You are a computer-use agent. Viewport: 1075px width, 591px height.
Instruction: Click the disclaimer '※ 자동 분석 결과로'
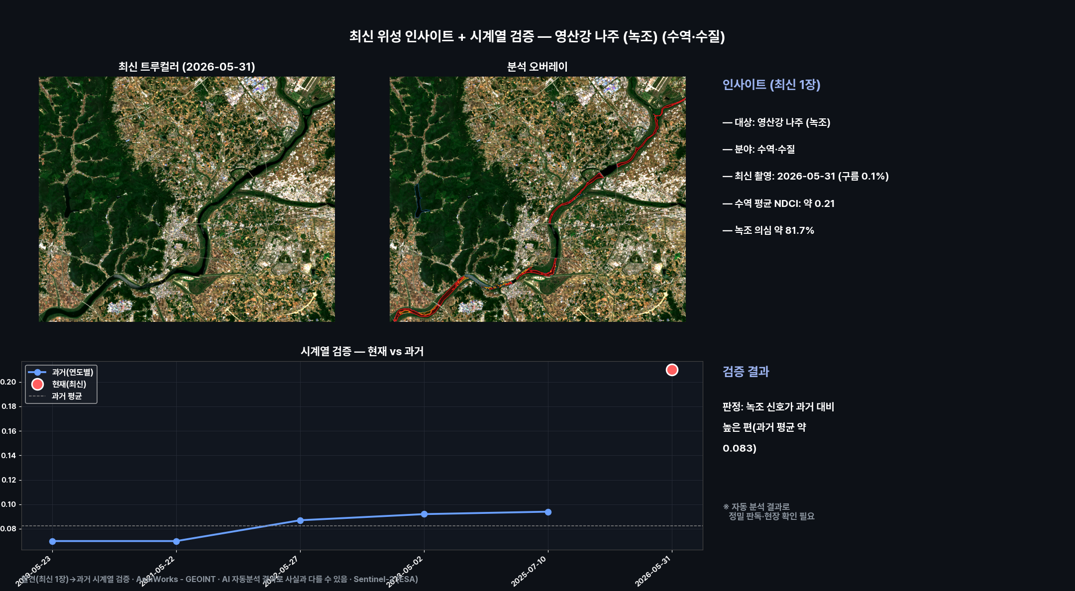tap(756, 506)
